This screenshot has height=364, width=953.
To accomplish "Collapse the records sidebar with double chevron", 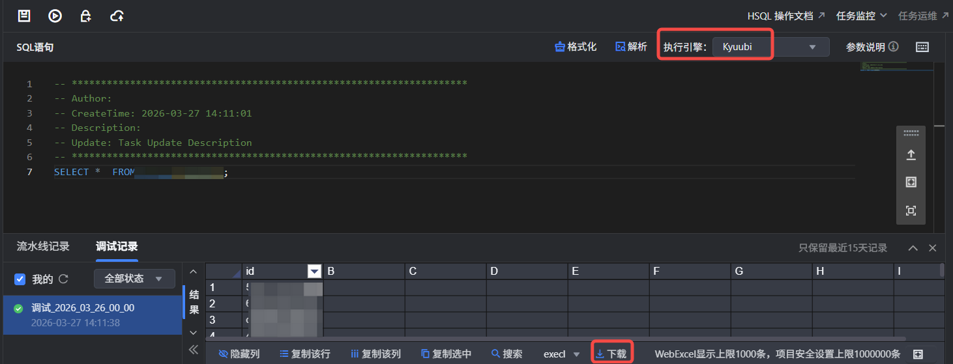I will pyautogui.click(x=193, y=350).
